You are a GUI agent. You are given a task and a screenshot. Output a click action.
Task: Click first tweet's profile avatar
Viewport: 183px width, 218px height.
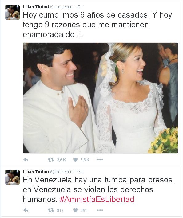pyautogui.click(x=12, y=12)
